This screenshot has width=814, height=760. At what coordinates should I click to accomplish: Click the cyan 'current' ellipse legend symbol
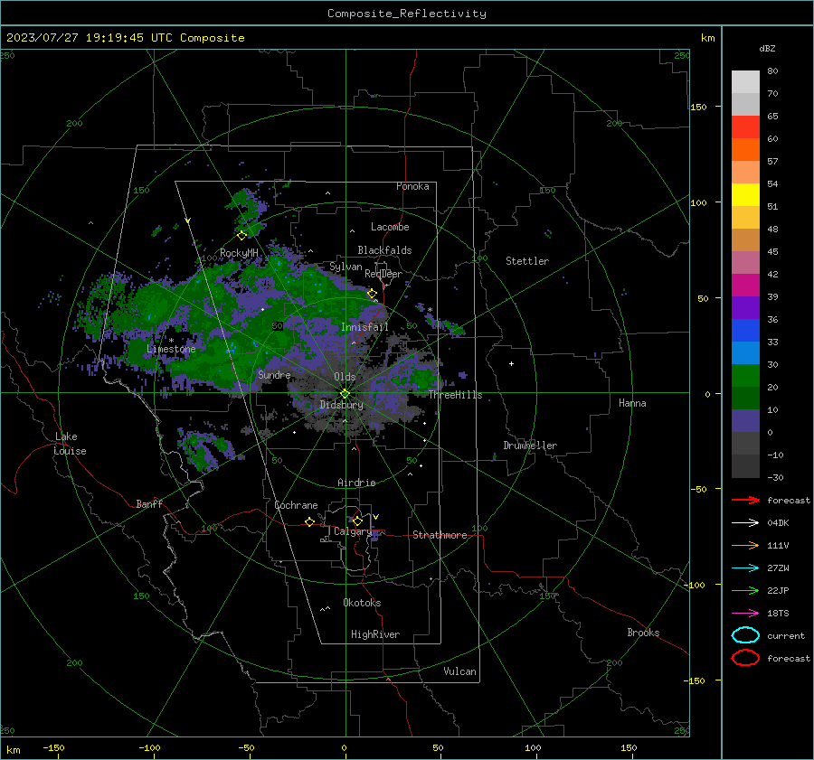[x=745, y=635]
